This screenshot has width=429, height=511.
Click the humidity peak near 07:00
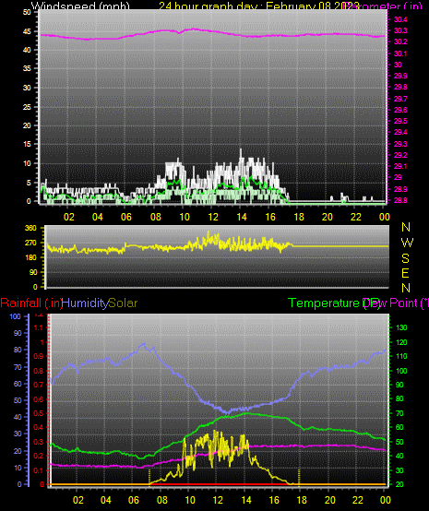[143, 343]
